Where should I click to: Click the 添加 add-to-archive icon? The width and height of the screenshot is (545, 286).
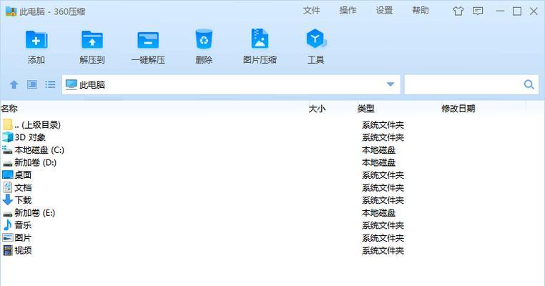36,39
